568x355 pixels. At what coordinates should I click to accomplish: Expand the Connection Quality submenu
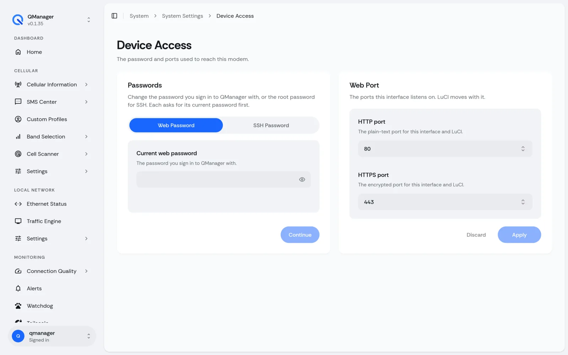pos(86,271)
